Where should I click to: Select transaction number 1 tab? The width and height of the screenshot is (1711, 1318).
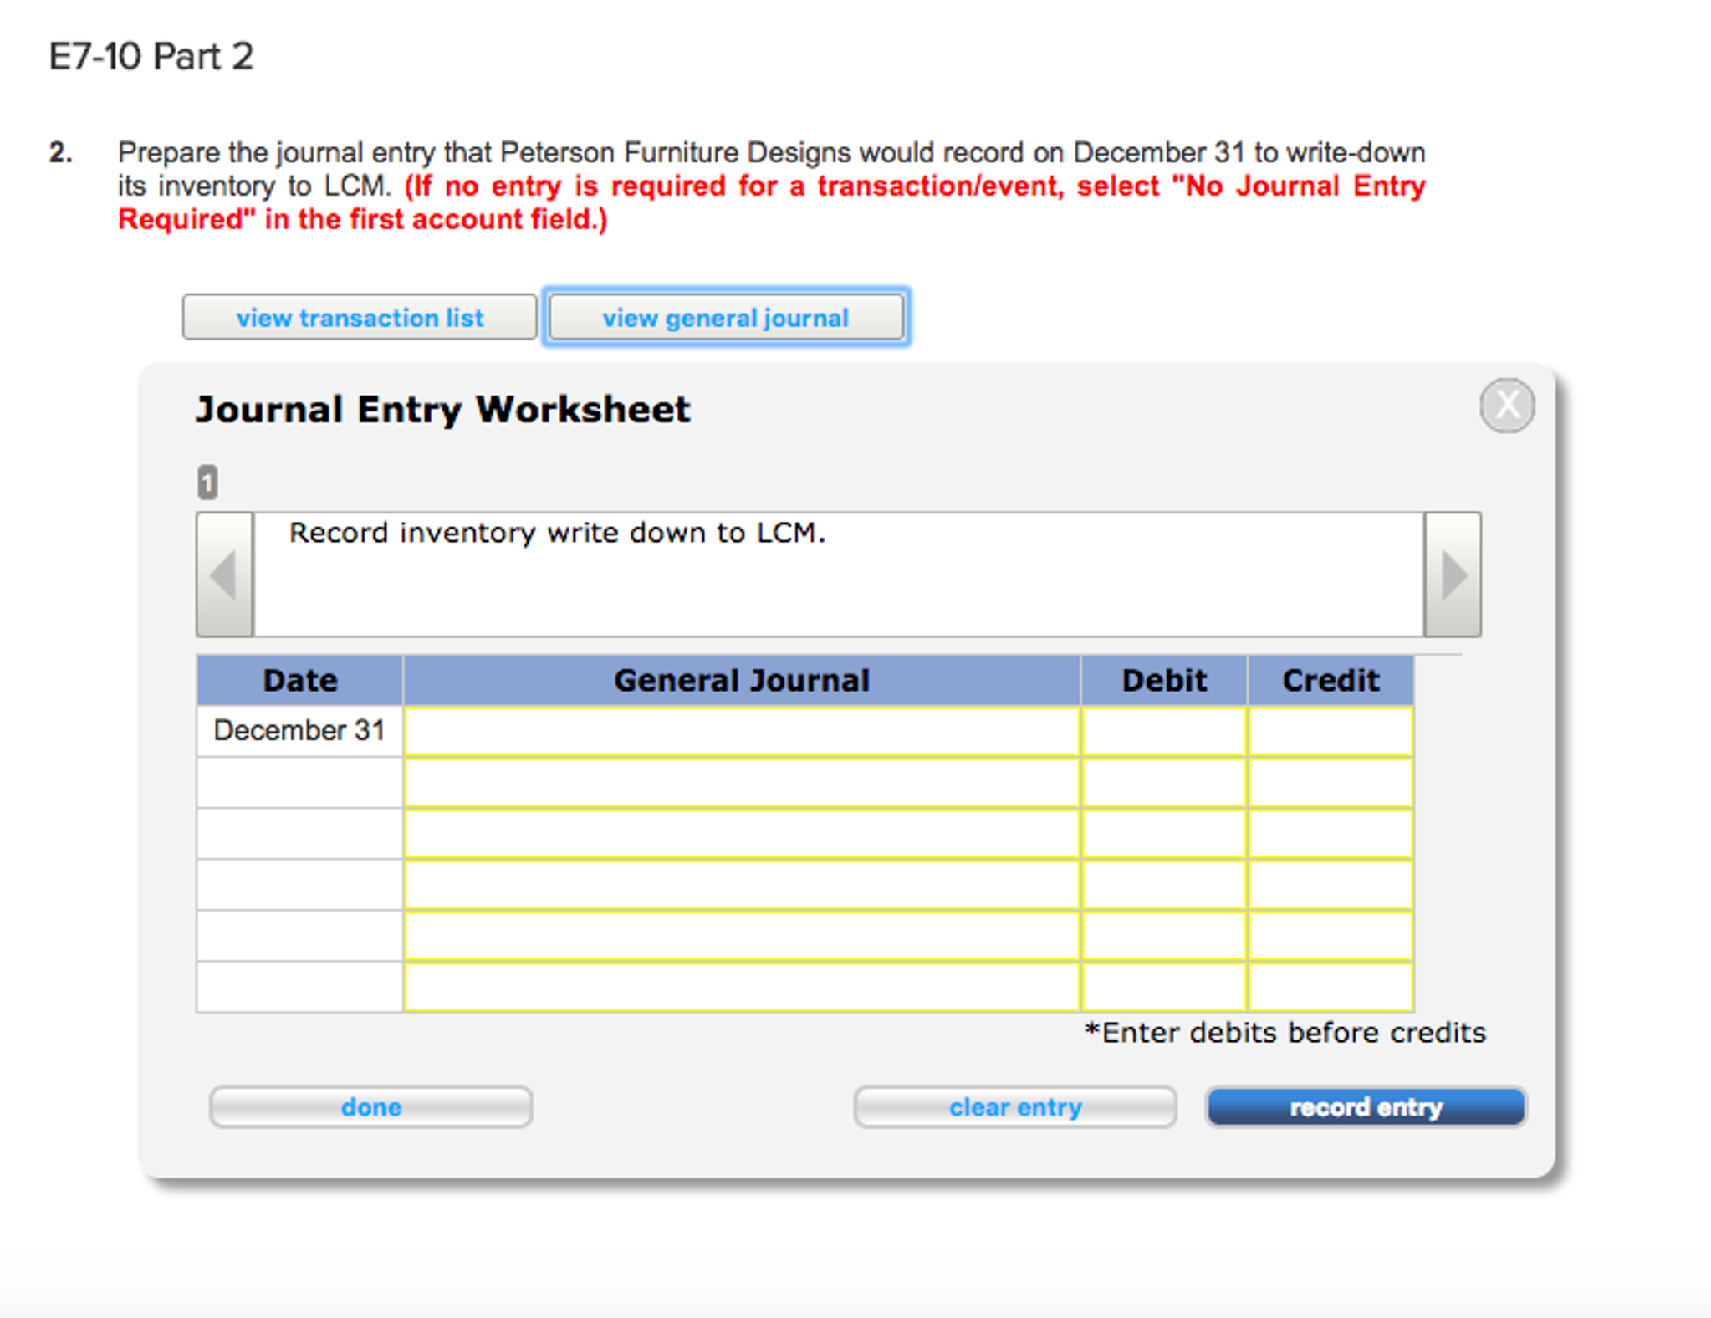pyautogui.click(x=207, y=483)
